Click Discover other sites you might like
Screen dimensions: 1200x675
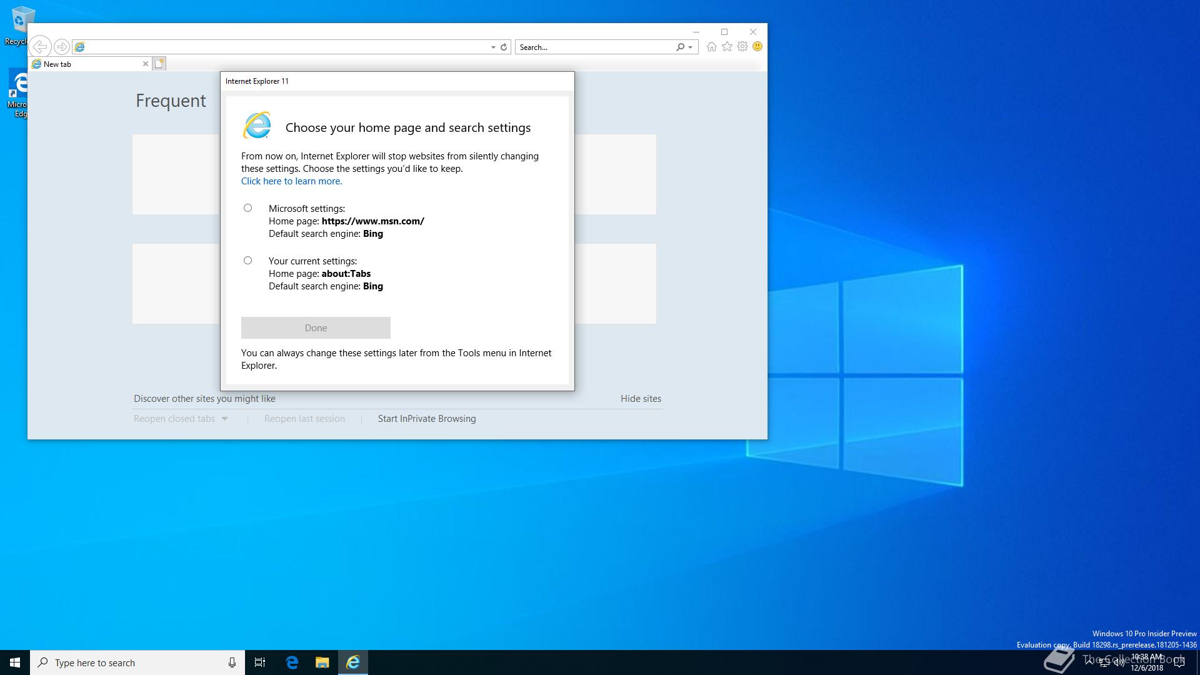coord(204,399)
